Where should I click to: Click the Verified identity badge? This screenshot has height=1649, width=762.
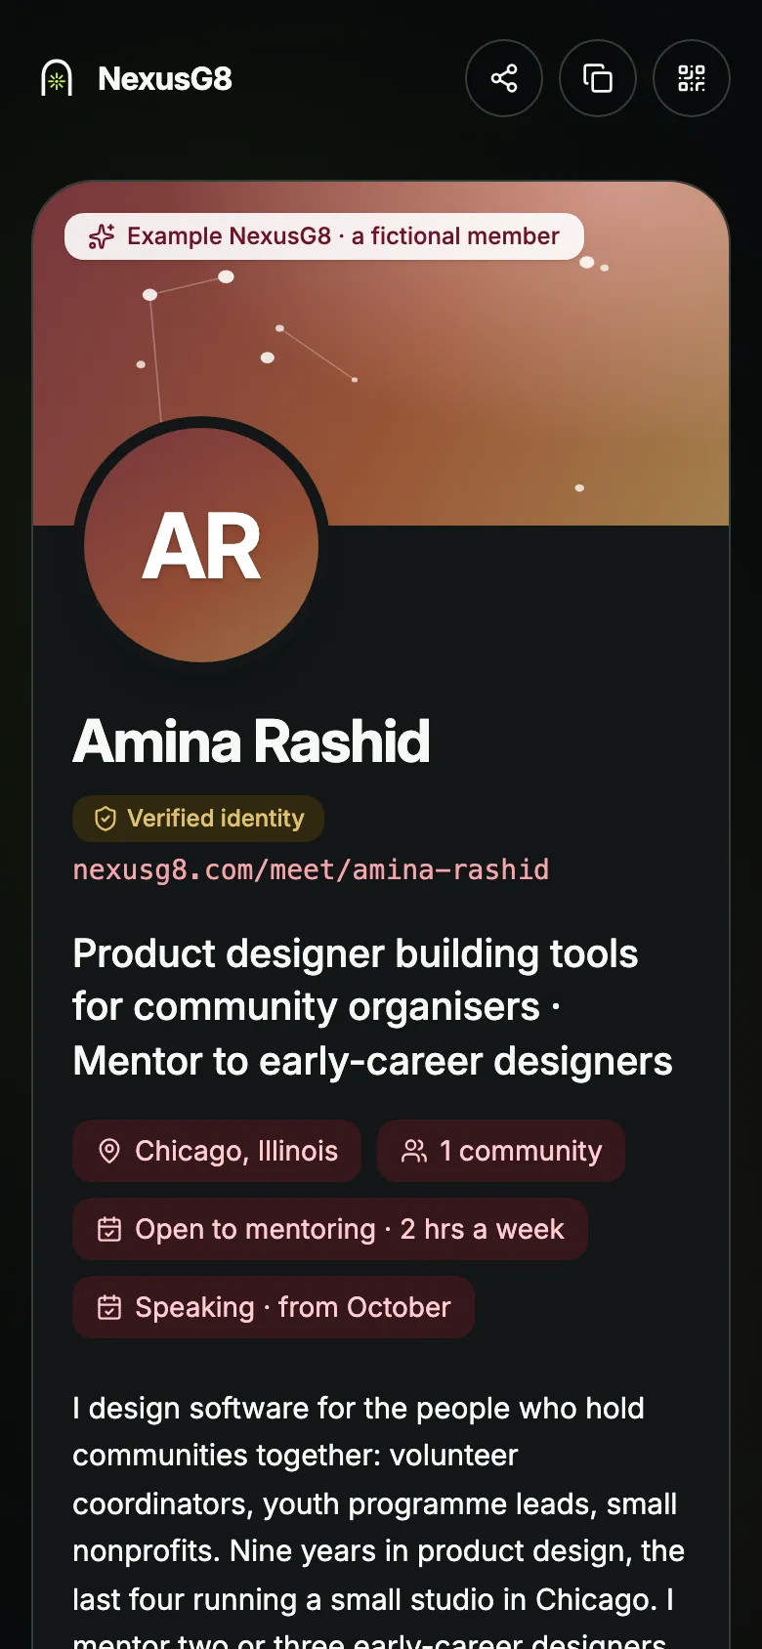(x=198, y=819)
